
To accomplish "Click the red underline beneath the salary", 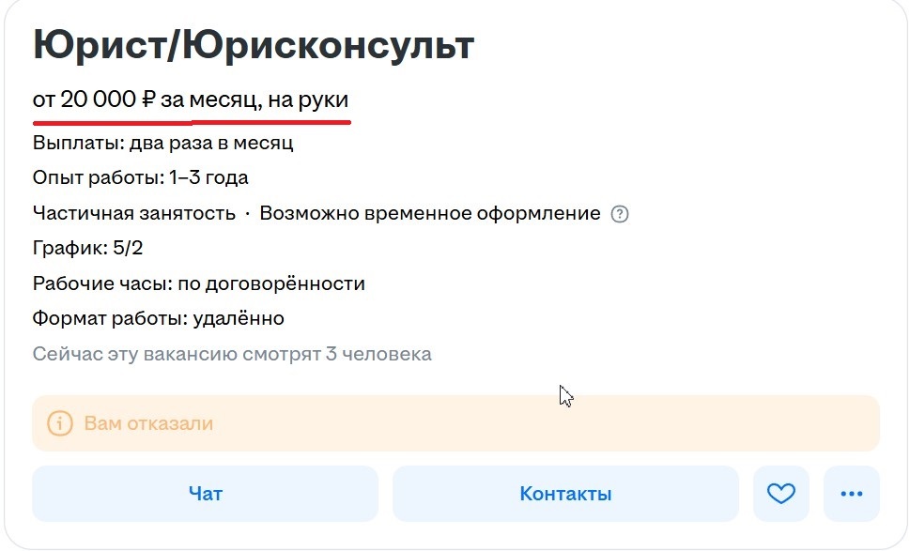I will [193, 122].
